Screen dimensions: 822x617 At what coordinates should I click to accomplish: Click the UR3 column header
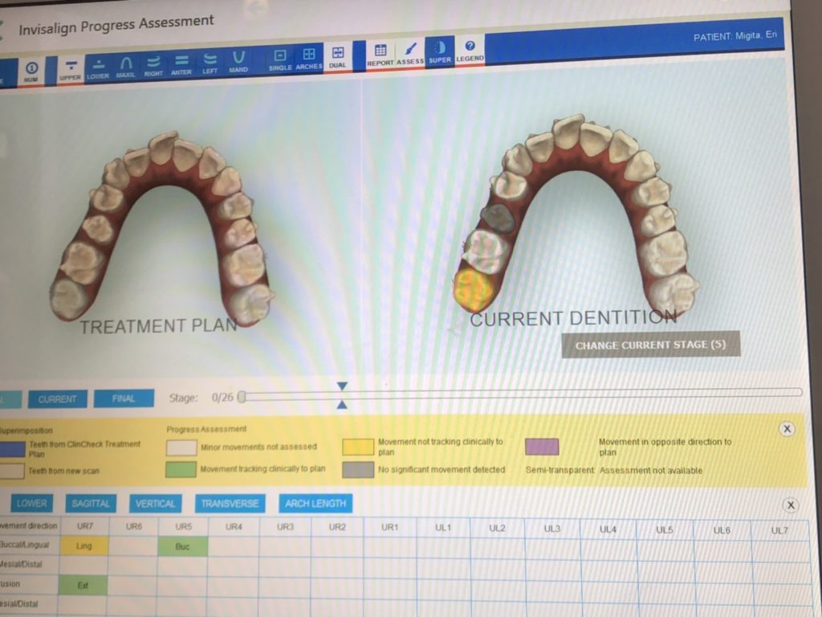pos(285,526)
